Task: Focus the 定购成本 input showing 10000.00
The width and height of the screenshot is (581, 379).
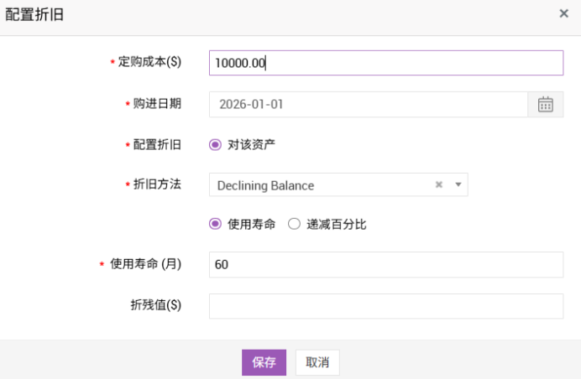Action: point(385,63)
